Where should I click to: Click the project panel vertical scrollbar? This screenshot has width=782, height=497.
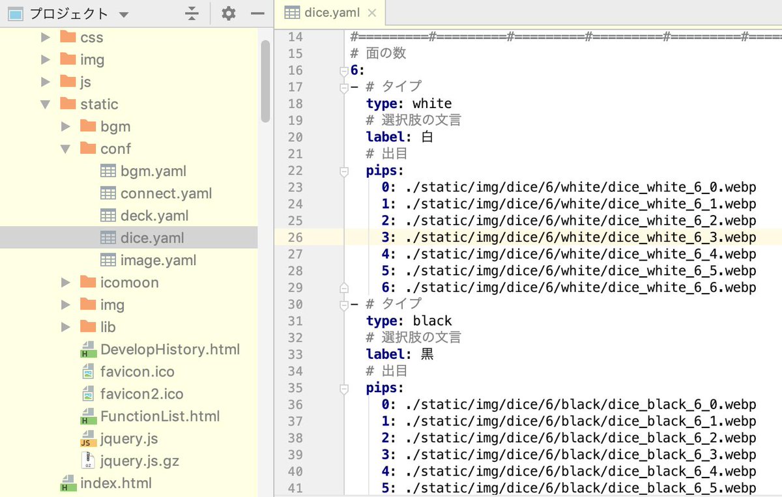265,81
